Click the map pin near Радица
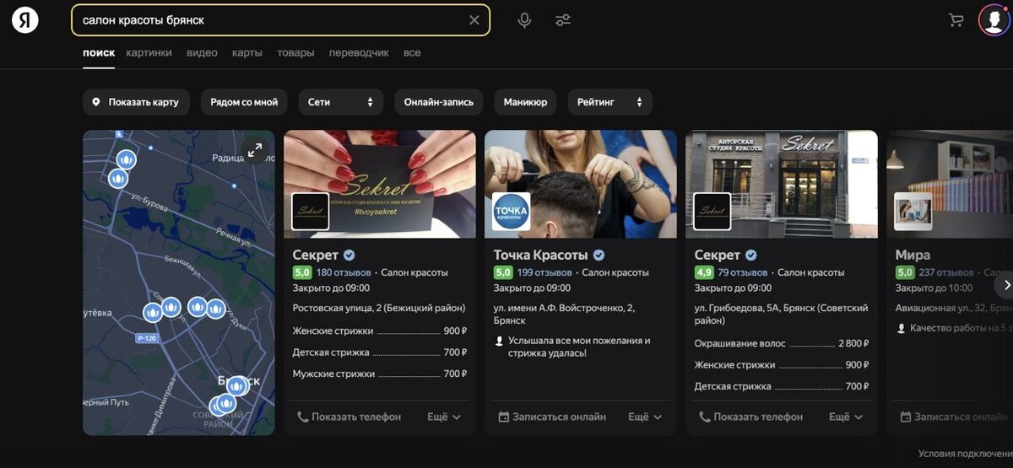Screen dimensions: 1013x468 coord(125,159)
